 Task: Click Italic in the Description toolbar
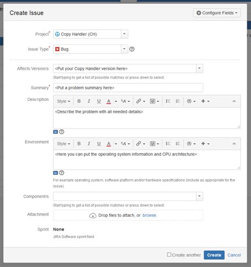coord(89,101)
